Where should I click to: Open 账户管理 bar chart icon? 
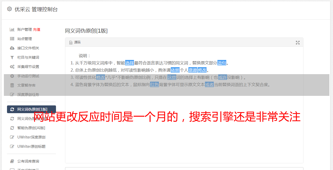(x=12, y=29)
